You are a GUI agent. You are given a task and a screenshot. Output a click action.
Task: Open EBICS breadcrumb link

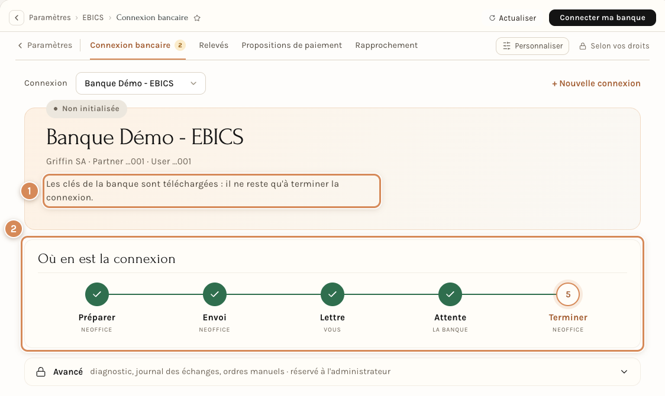click(93, 17)
